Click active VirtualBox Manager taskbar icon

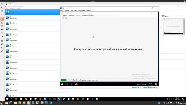(59, 99)
